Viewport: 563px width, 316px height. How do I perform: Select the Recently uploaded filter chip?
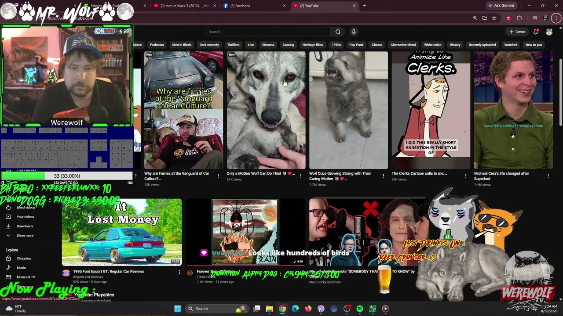tap(482, 45)
